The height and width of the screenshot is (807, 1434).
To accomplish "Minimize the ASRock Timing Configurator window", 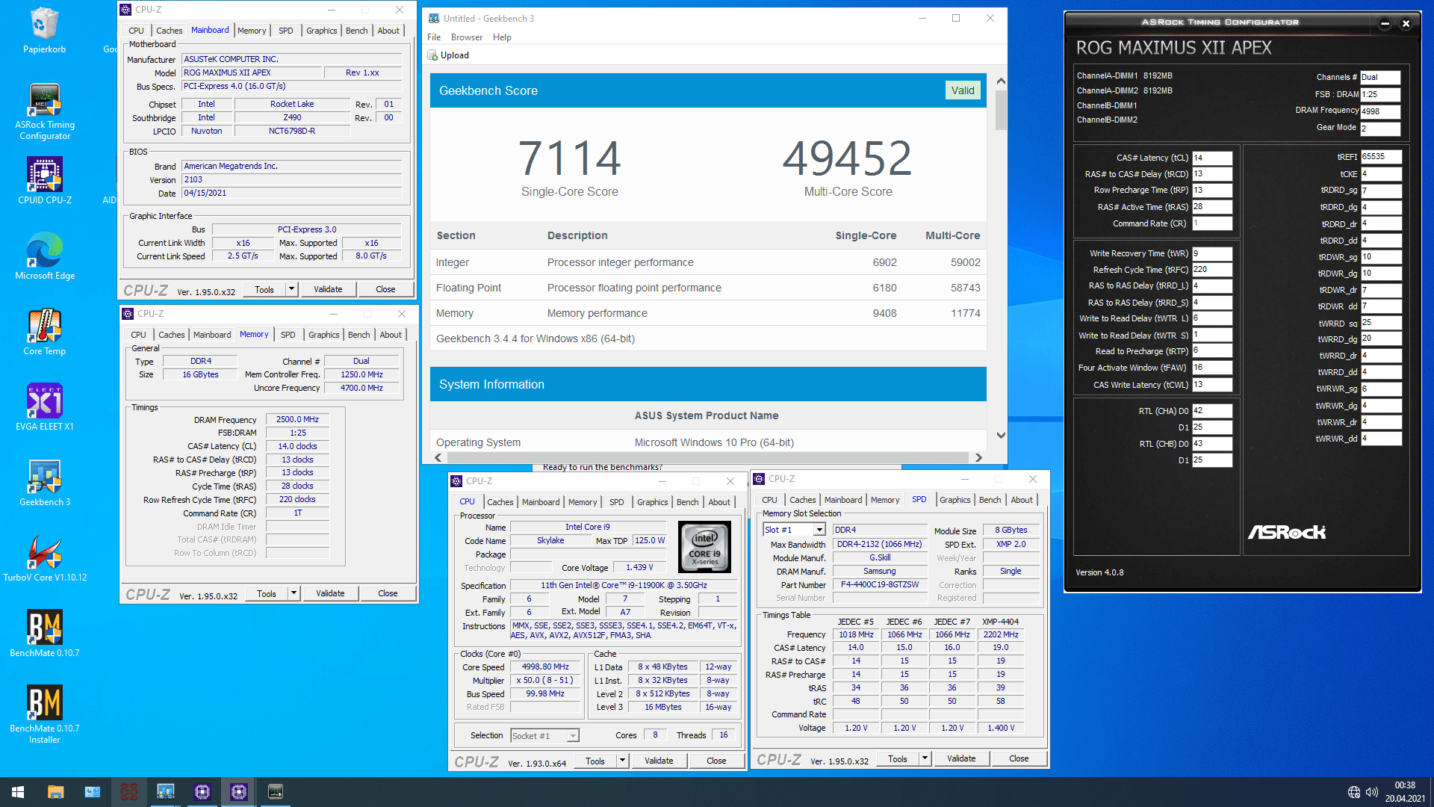I will click(1385, 23).
